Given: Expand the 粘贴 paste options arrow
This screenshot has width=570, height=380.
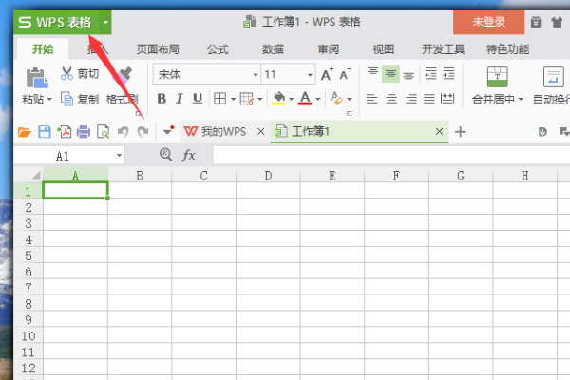Looking at the screenshot, I should [x=49, y=99].
